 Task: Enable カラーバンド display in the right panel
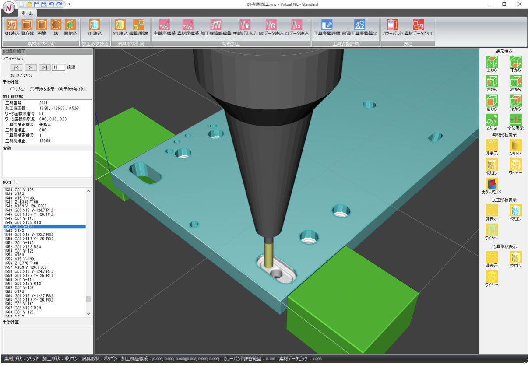point(492,184)
